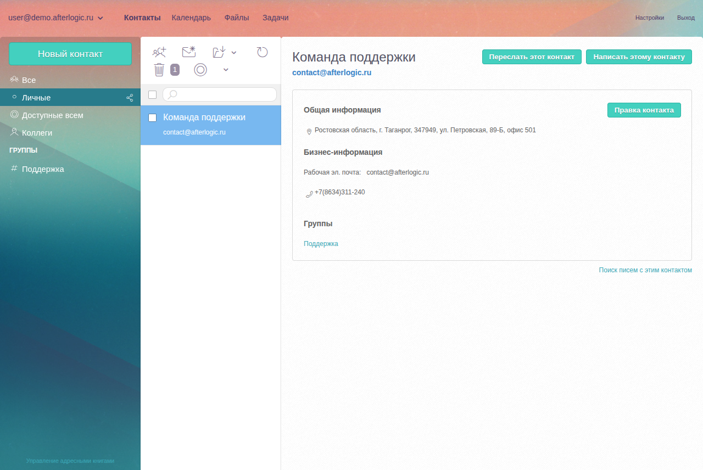
Task: Open the dropdown arrow after the double-circle icon
Action: 226,70
